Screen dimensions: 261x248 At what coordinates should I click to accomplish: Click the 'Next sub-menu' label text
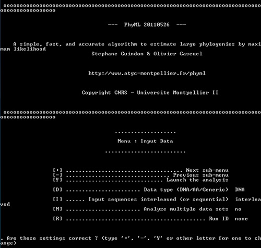click(x=207, y=170)
